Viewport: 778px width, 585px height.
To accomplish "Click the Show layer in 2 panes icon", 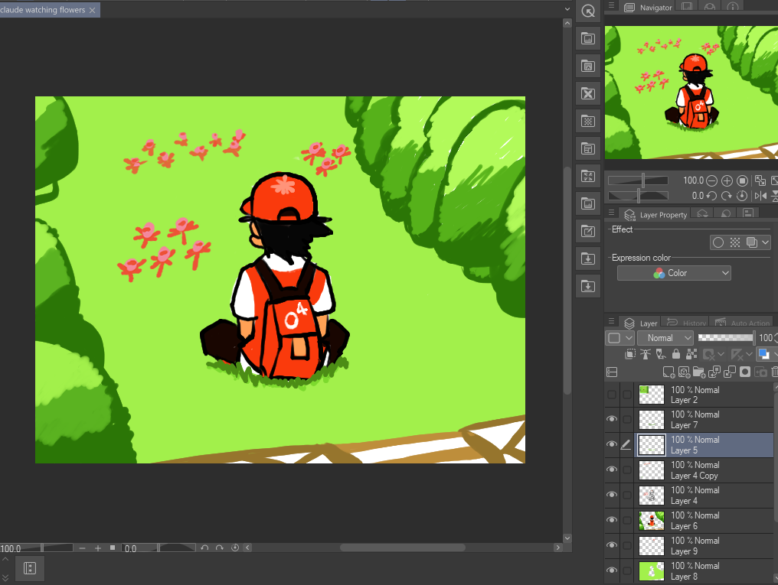I will [x=613, y=372].
